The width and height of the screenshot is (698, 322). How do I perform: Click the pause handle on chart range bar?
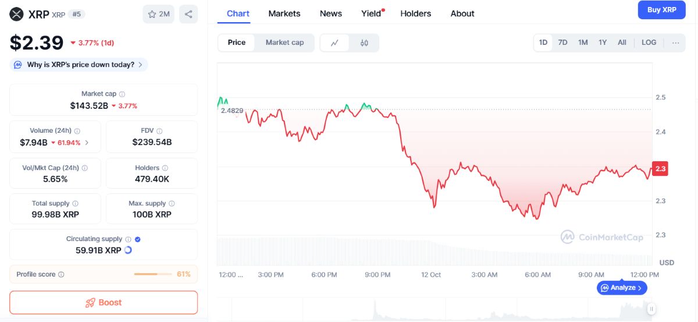coord(652,309)
